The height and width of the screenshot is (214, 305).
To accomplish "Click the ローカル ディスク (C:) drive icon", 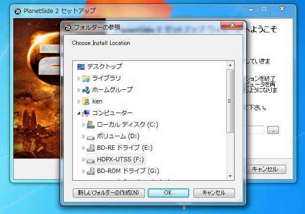I will pyautogui.click(x=91, y=125).
